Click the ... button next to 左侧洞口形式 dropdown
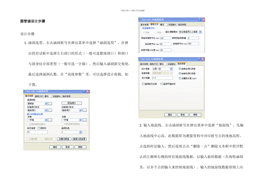This screenshot has width=266, height=188. pyautogui.click(x=50, y=110)
